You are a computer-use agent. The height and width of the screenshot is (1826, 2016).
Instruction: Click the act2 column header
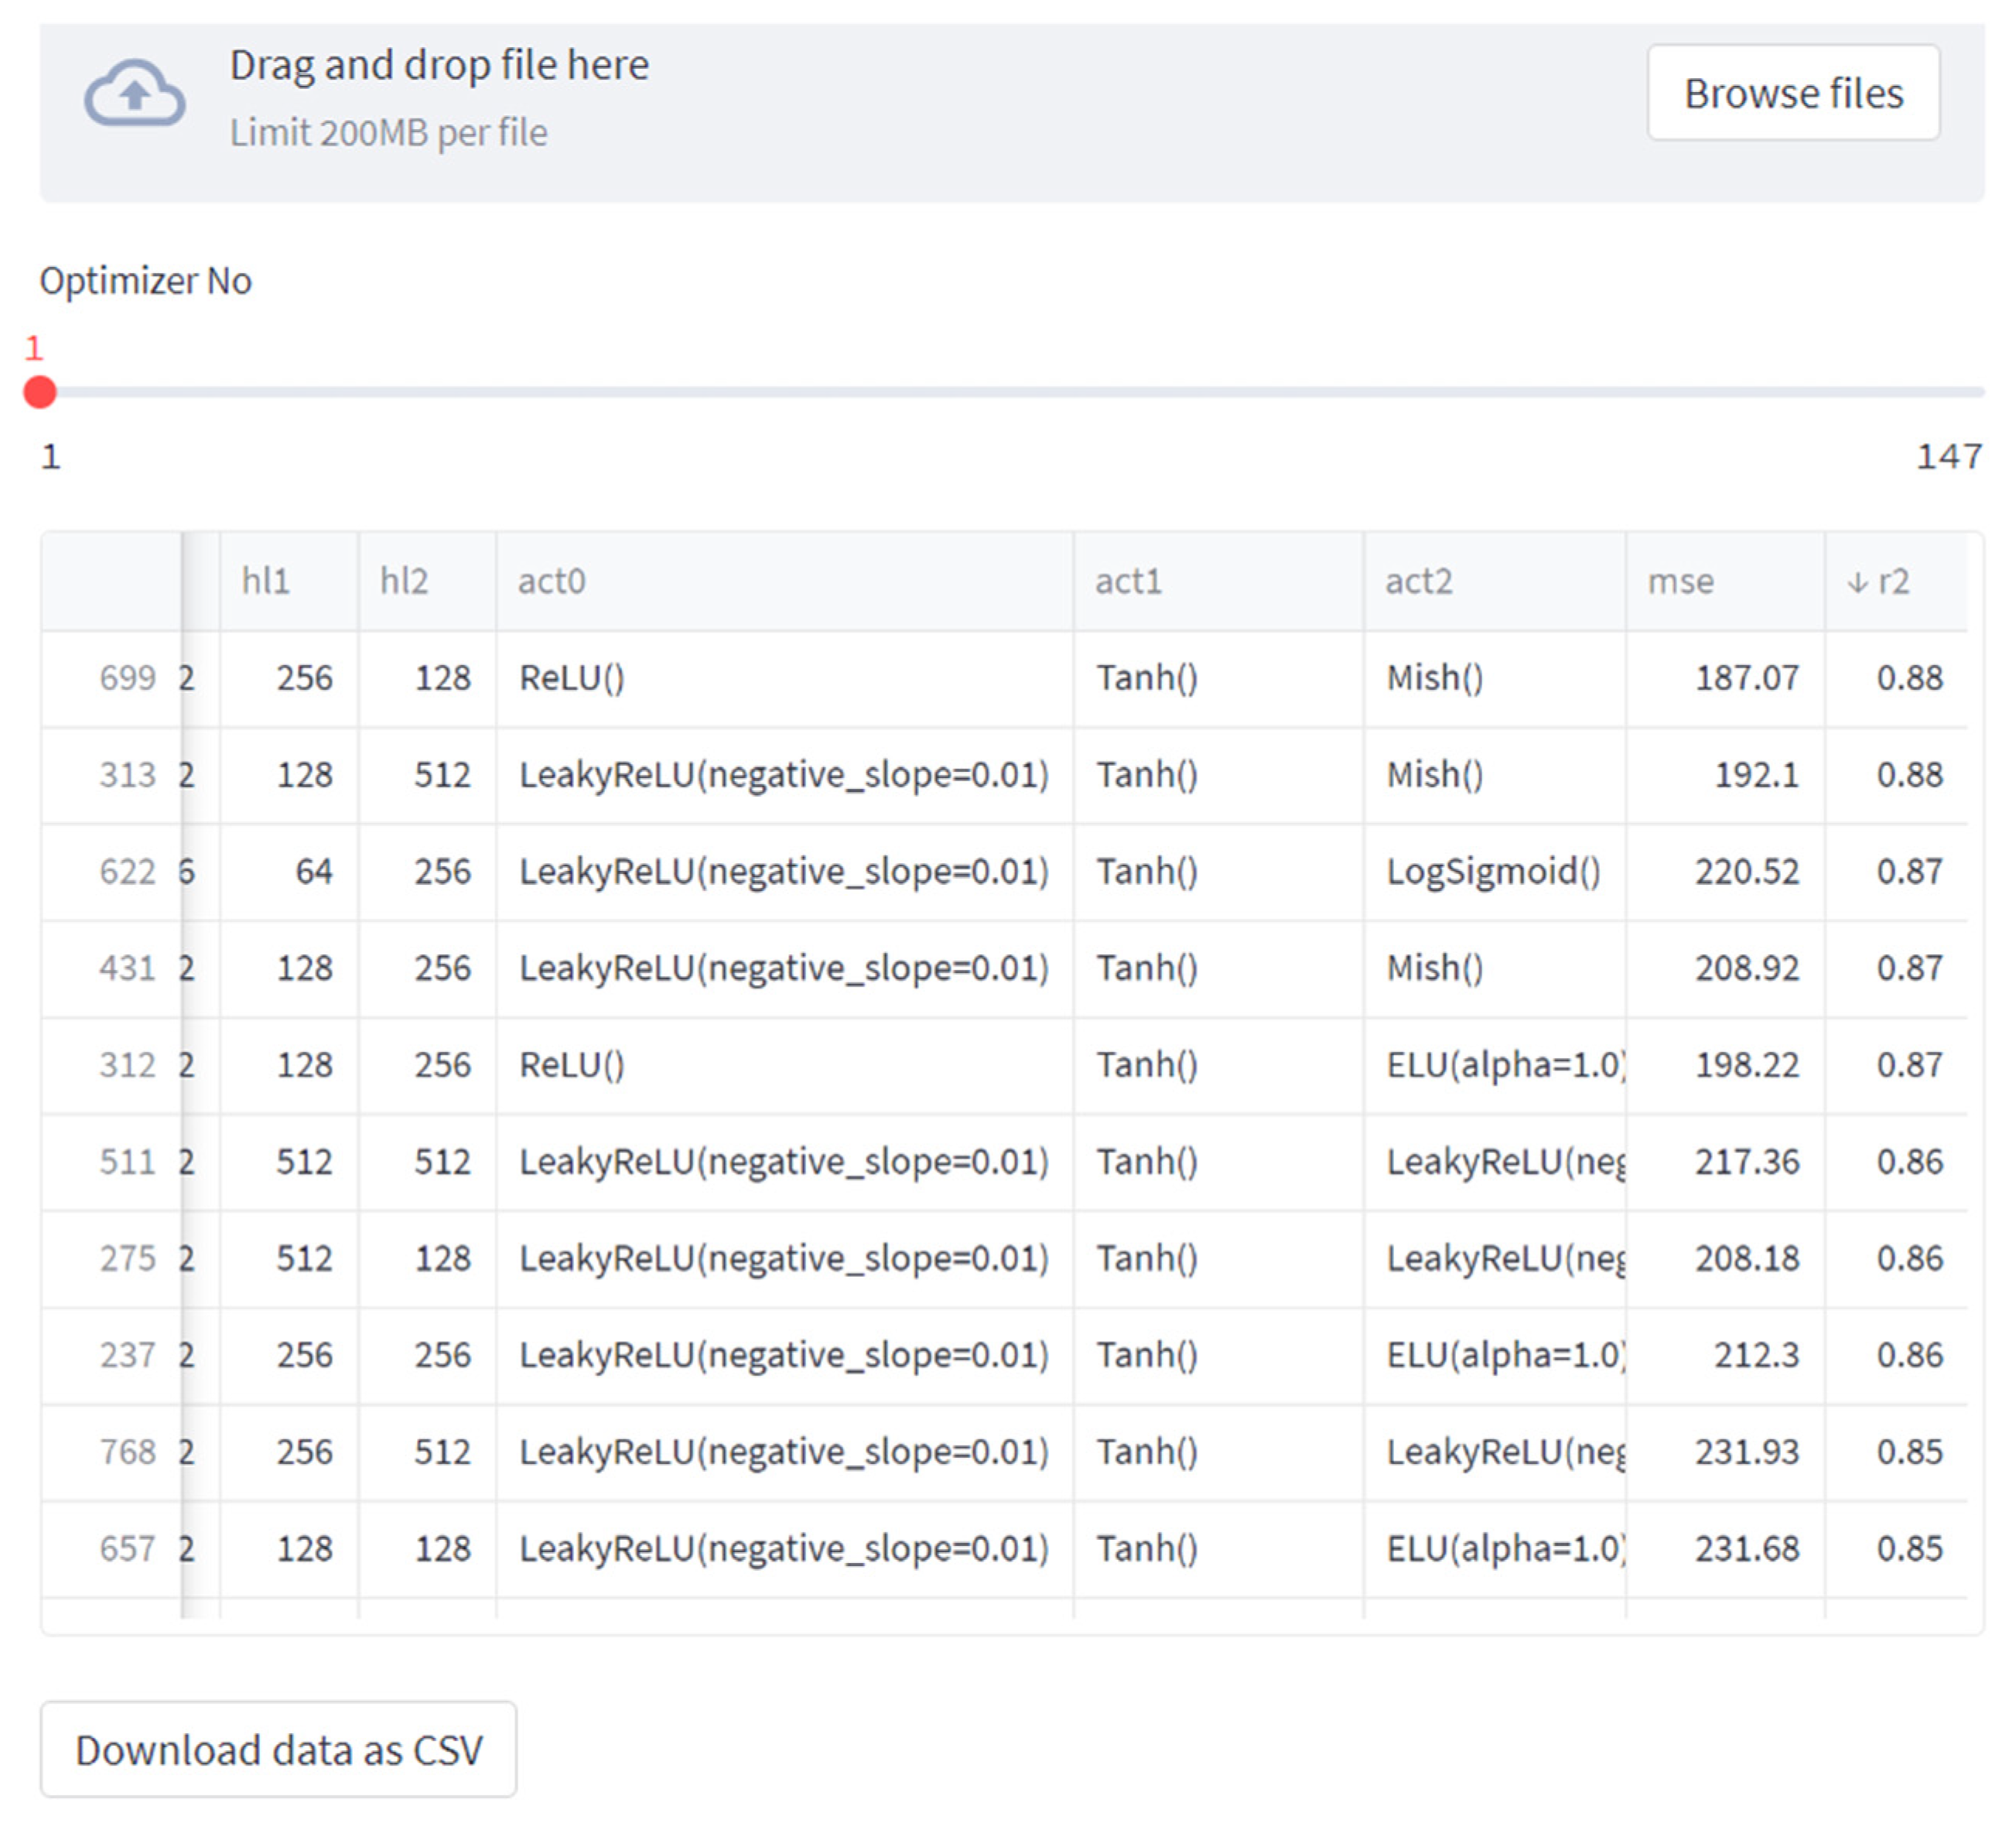(1418, 582)
